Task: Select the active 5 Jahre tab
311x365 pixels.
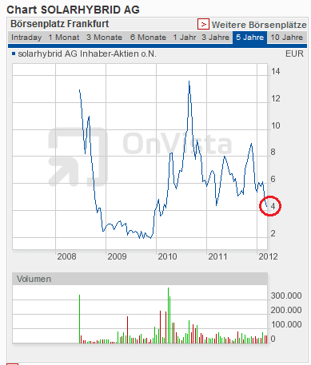Action: [x=249, y=38]
